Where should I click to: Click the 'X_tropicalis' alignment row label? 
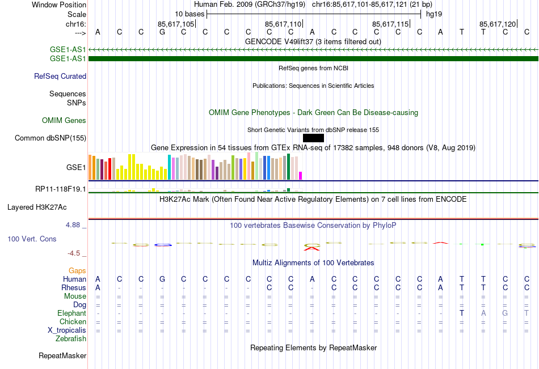(67, 330)
